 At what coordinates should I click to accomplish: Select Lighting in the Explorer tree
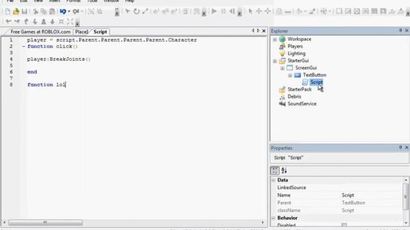[296, 54]
